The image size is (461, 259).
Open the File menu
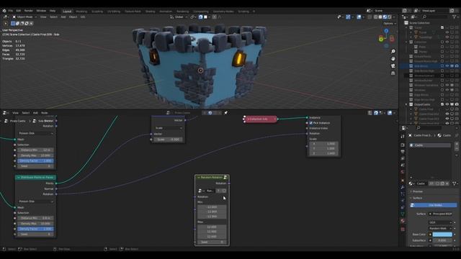11,11
